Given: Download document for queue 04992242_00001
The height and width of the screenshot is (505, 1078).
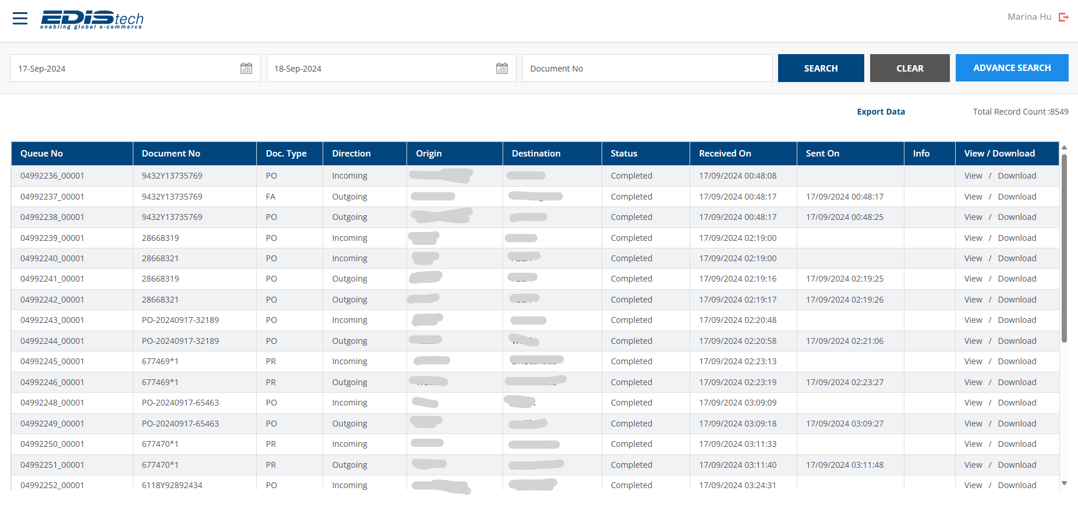Looking at the screenshot, I should [x=1017, y=300].
